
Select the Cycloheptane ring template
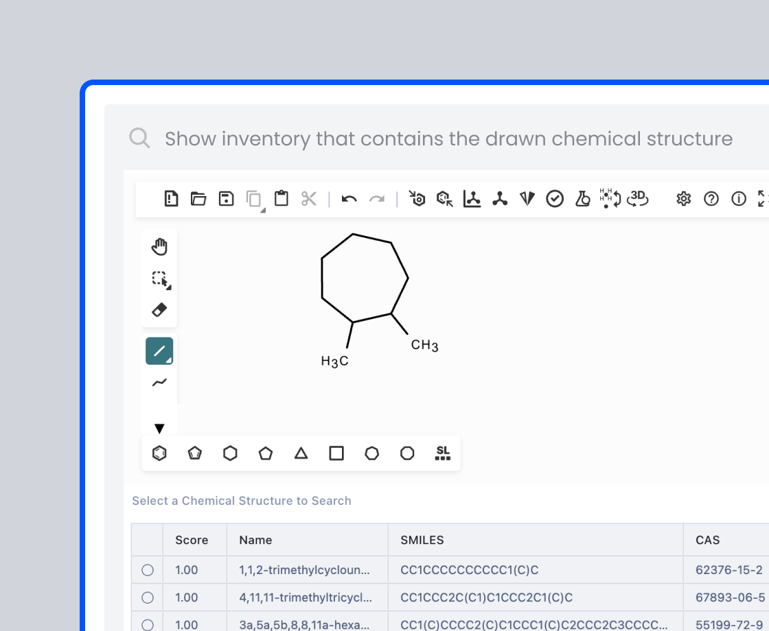pos(371,453)
